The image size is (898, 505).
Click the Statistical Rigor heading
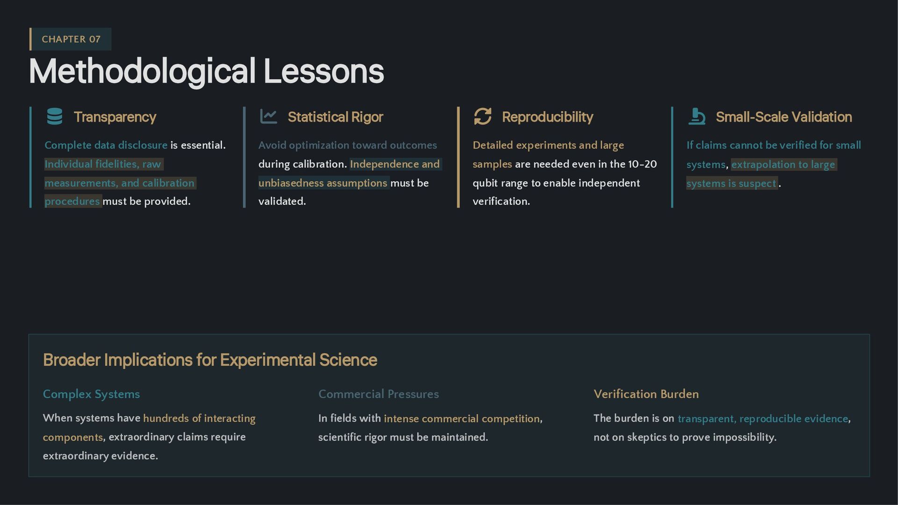[335, 117]
